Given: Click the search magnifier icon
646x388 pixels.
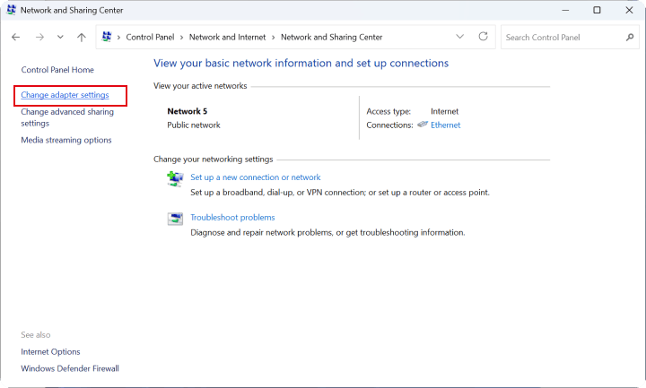Looking at the screenshot, I should 630,38.
